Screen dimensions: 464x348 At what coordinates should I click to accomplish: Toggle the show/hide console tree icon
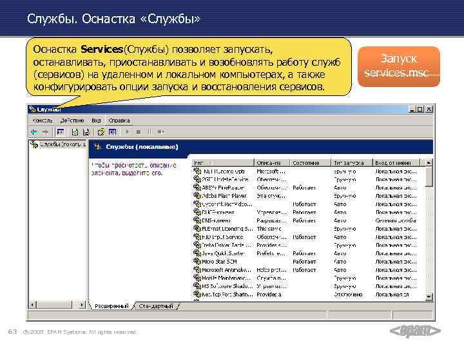[x=61, y=132]
